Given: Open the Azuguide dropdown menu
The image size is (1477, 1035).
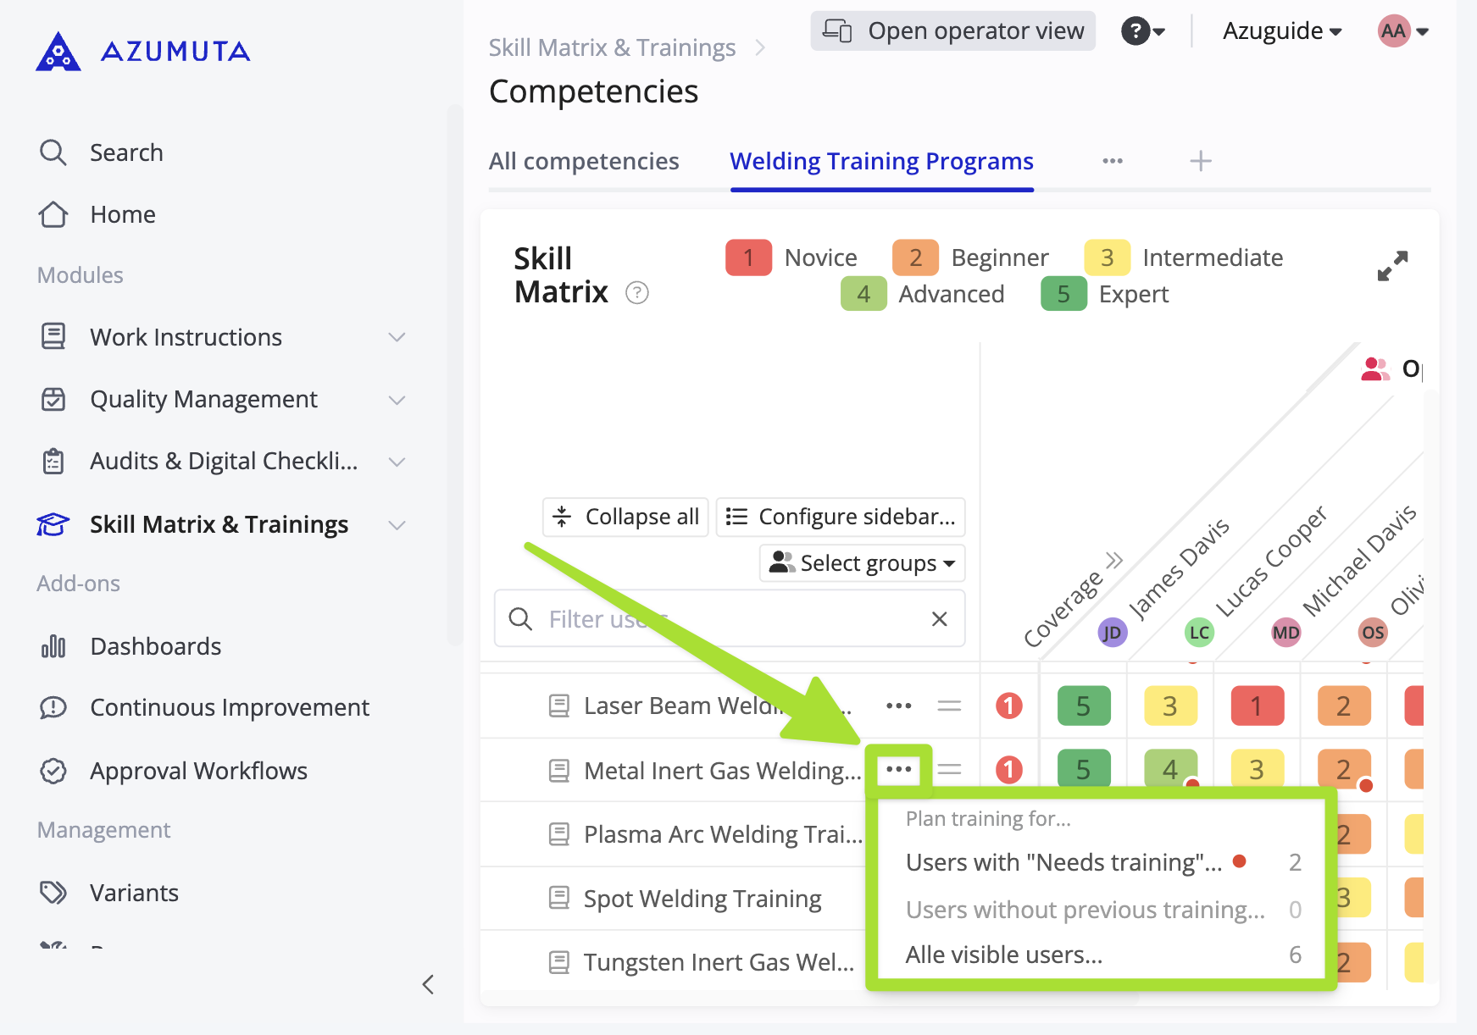Looking at the screenshot, I should (1281, 31).
